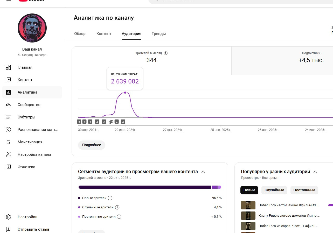Open Настройка канала magic wand icon
The width and height of the screenshot is (333, 233).
click(x=8, y=154)
